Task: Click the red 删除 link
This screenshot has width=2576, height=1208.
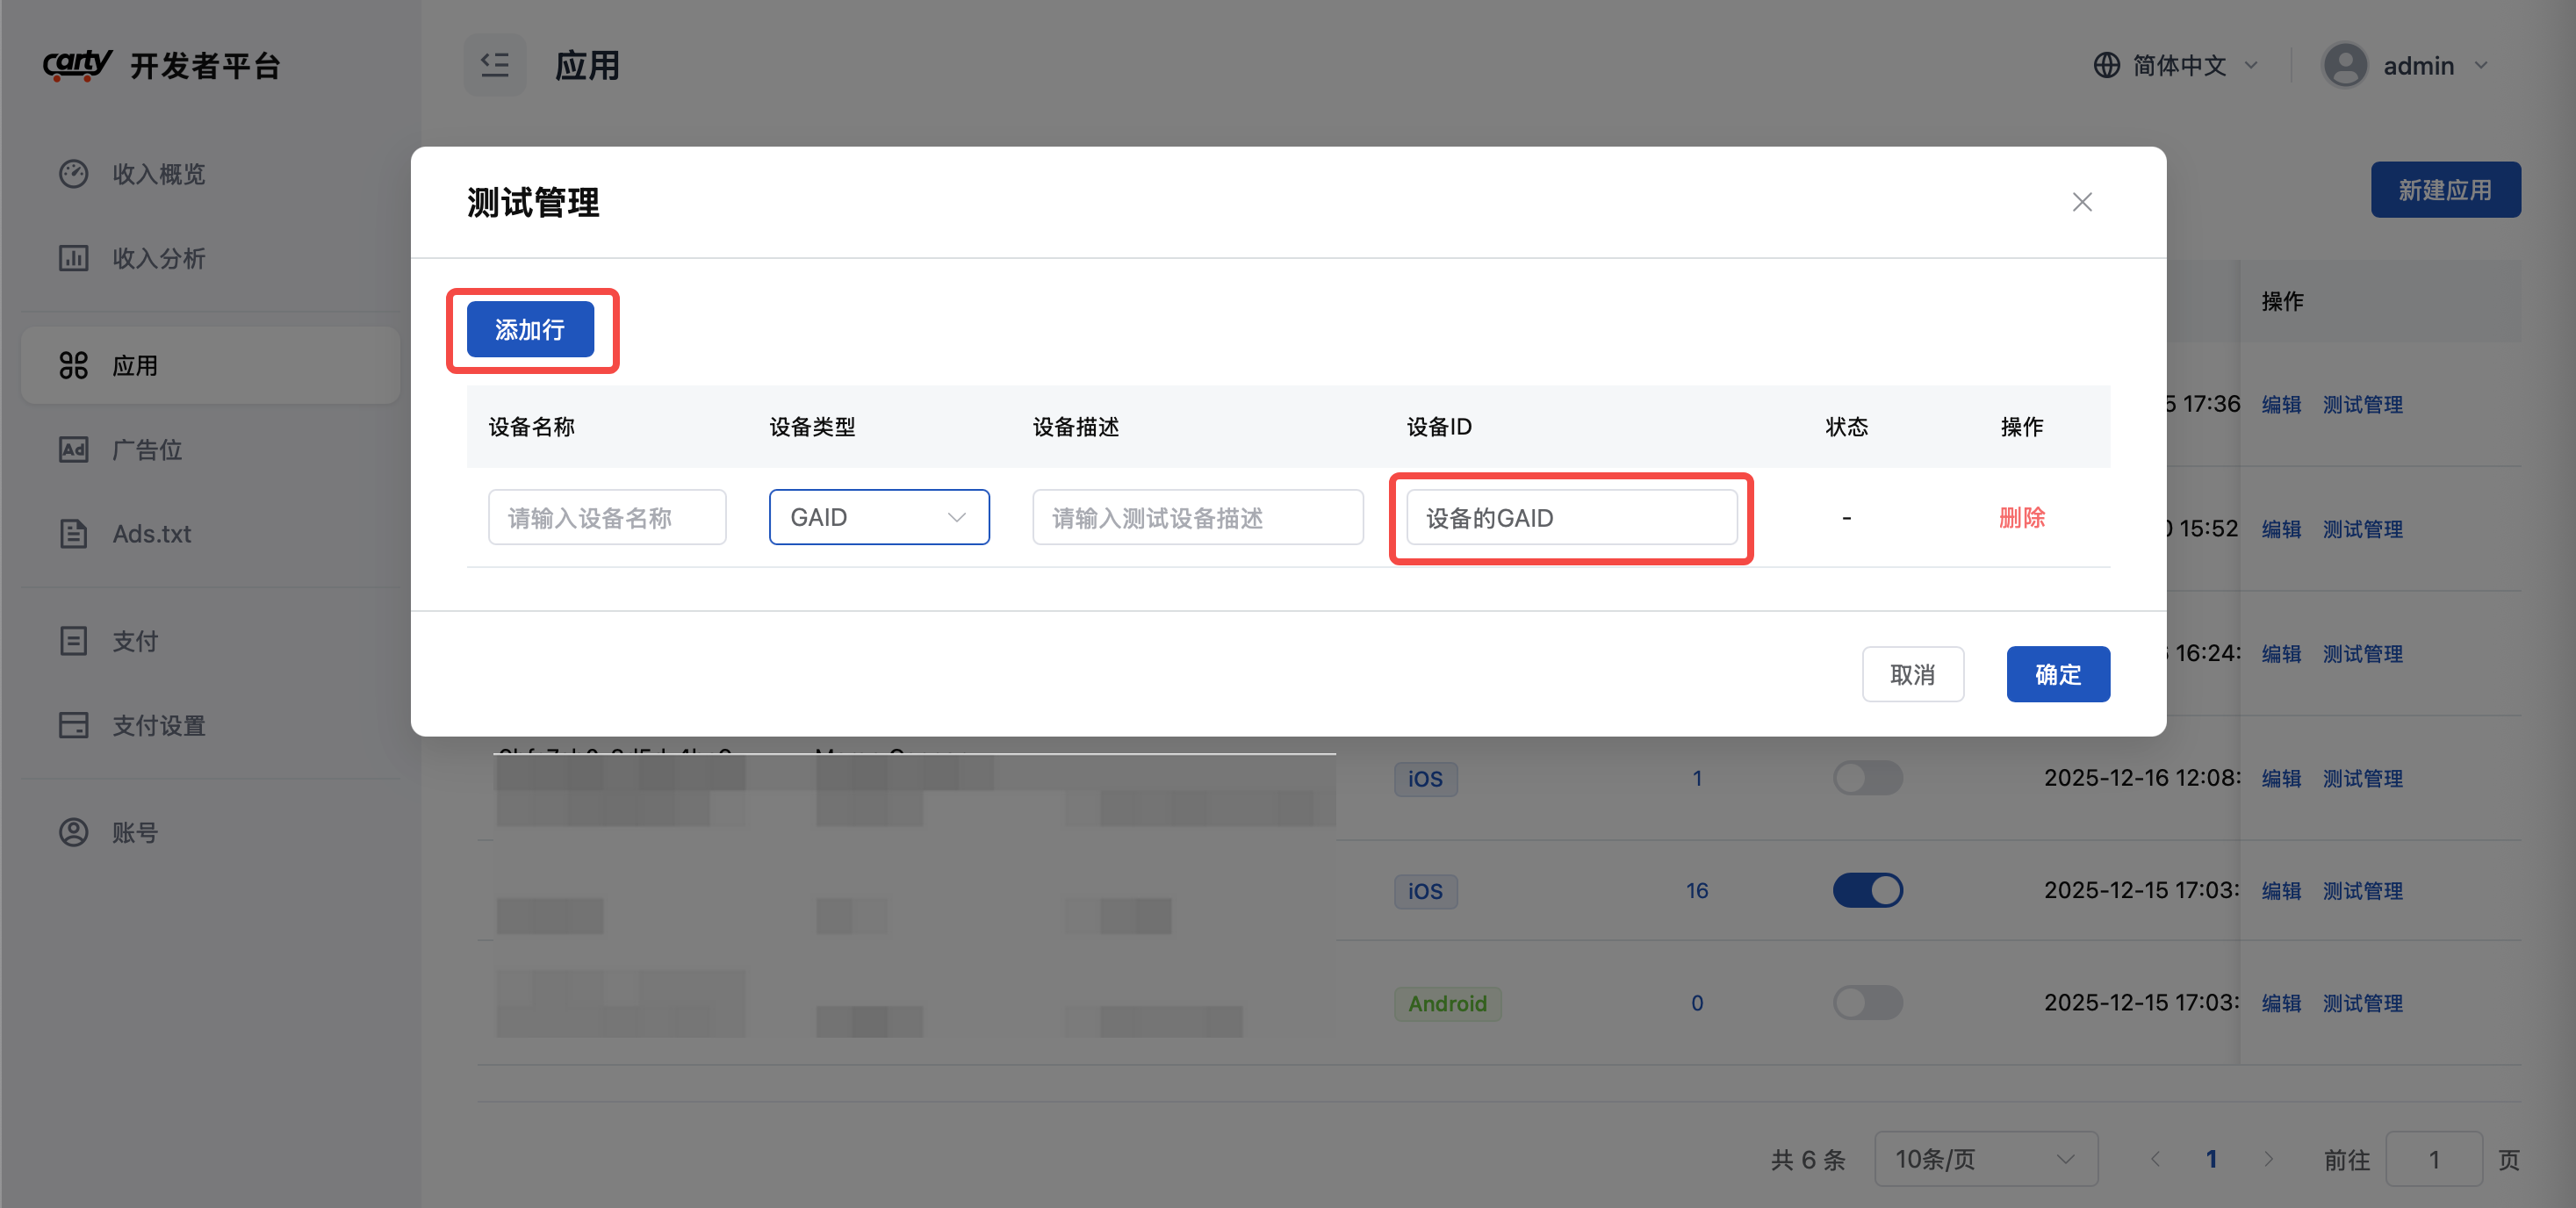Action: click(x=2021, y=517)
